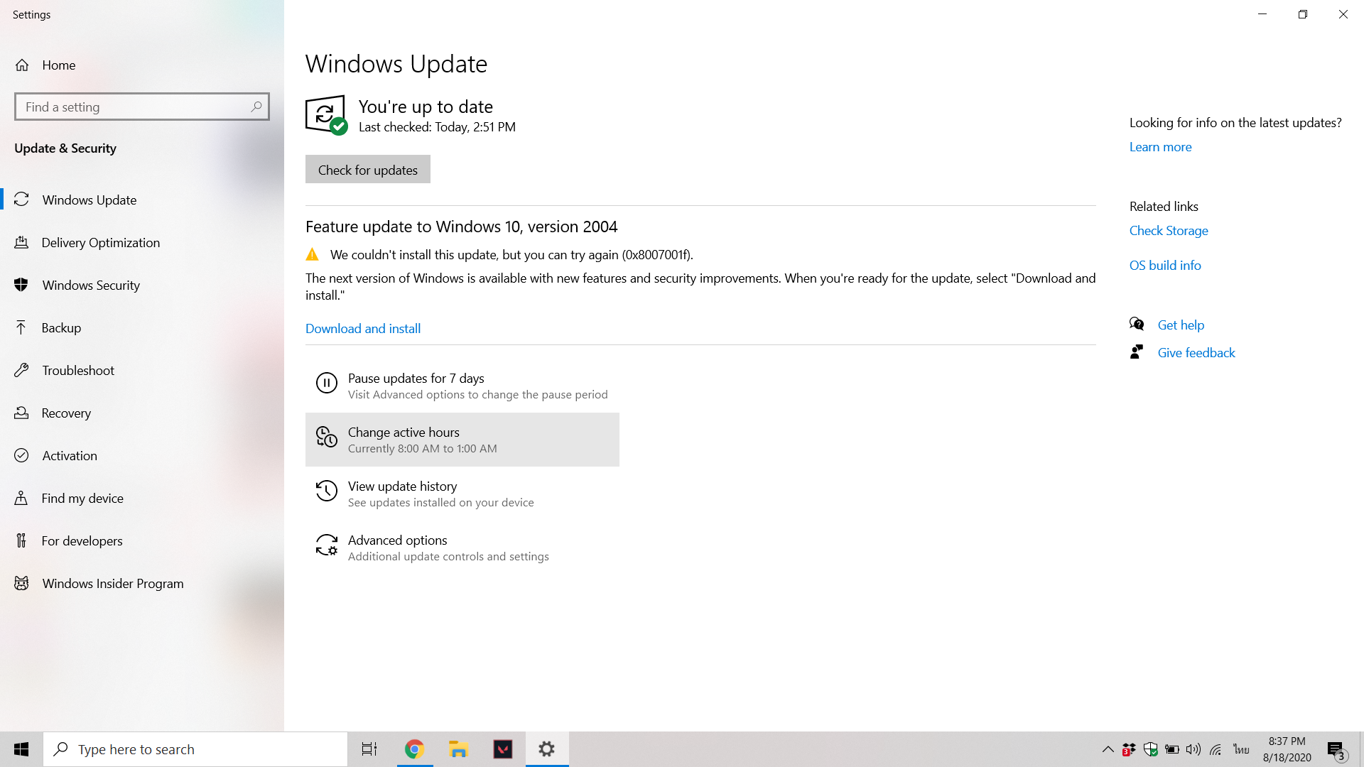
Task: Open Check Storage link
Action: pyautogui.click(x=1169, y=230)
